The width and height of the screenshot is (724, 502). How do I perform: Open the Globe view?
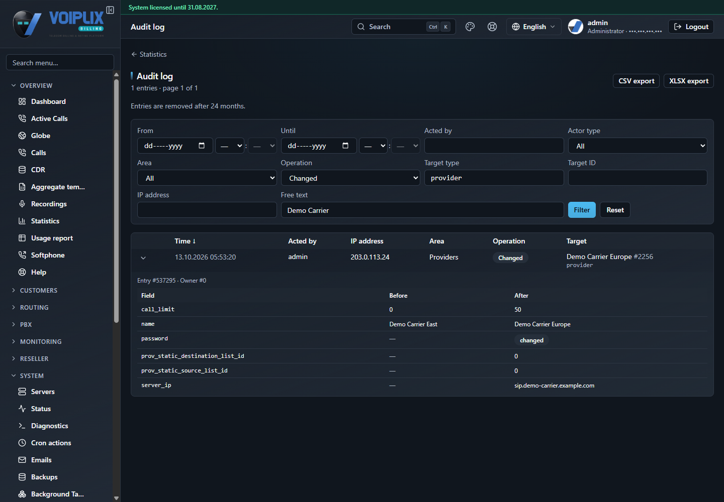click(40, 136)
